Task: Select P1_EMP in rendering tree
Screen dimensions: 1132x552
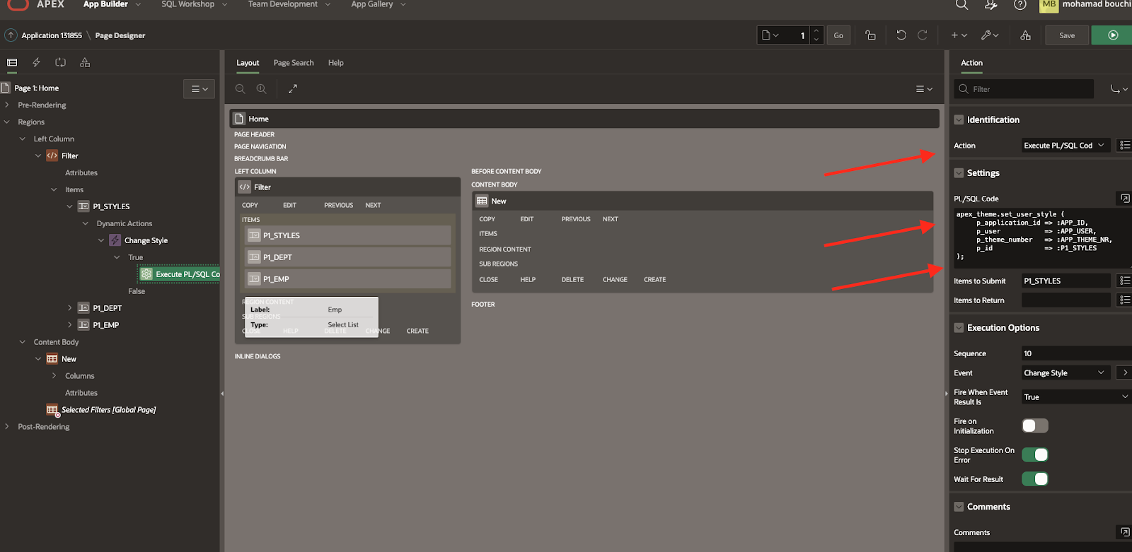Action: pyautogui.click(x=106, y=325)
